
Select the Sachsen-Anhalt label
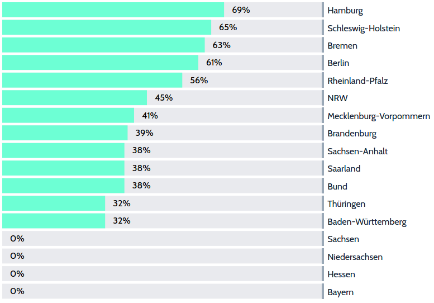point(357,151)
